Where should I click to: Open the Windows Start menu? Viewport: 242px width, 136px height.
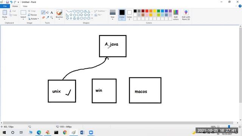[4, 133]
